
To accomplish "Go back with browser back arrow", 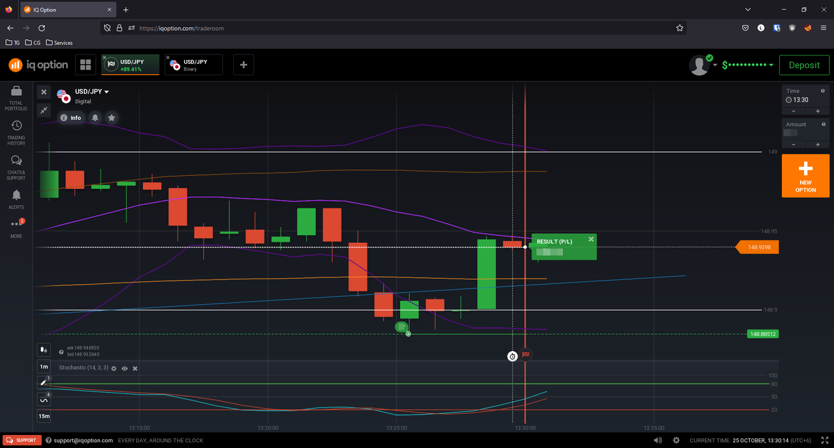I will pyautogui.click(x=10, y=28).
